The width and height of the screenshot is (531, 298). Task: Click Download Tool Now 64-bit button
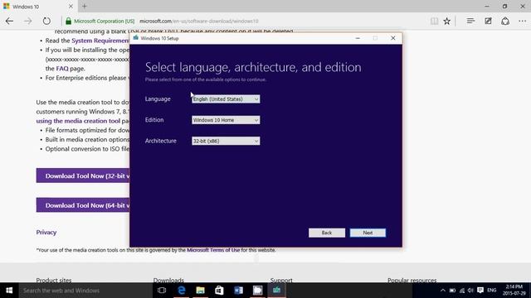83,205
